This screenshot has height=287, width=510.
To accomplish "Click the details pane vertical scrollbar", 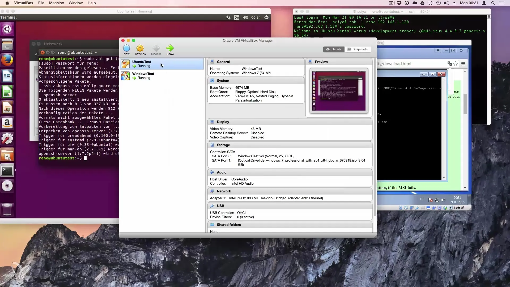I will [375, 137].
